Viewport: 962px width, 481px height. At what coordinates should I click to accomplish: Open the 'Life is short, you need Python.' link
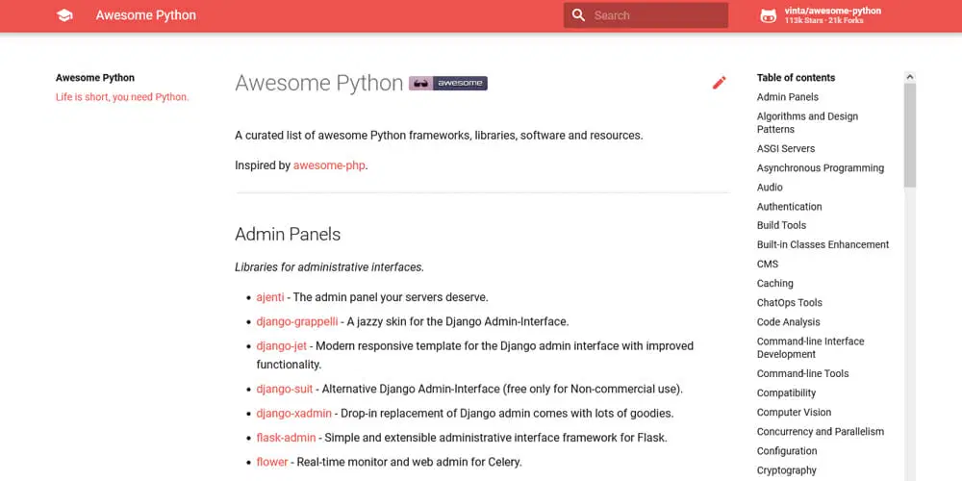(122, 97)
